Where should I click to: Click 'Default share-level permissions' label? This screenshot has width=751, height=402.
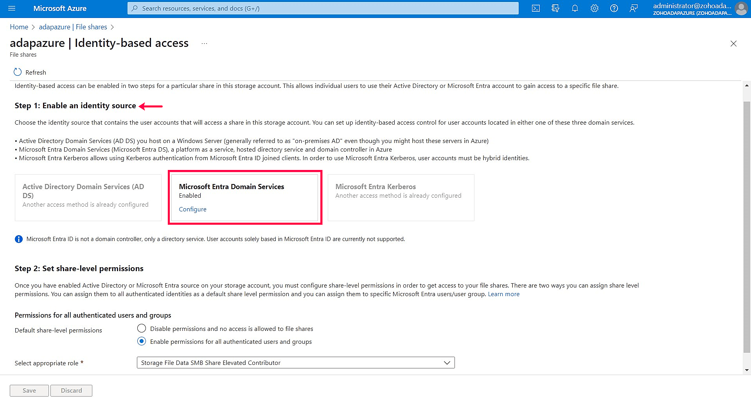(58, 331)
